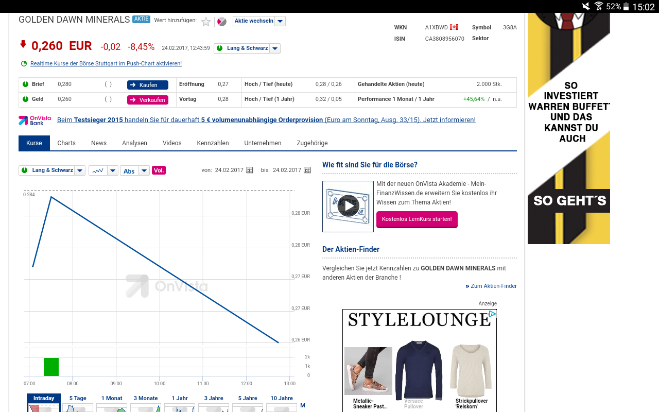Image resolution: width=659 pixels, height=412 pixels.
Task: Switch to the Charts tab
Action: [x=66, y=143]
